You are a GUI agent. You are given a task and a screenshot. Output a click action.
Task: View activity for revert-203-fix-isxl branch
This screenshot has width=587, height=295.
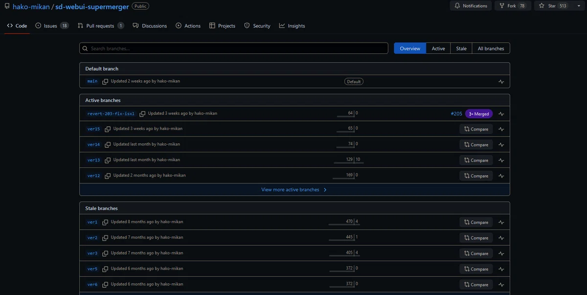tap(501, 114)
